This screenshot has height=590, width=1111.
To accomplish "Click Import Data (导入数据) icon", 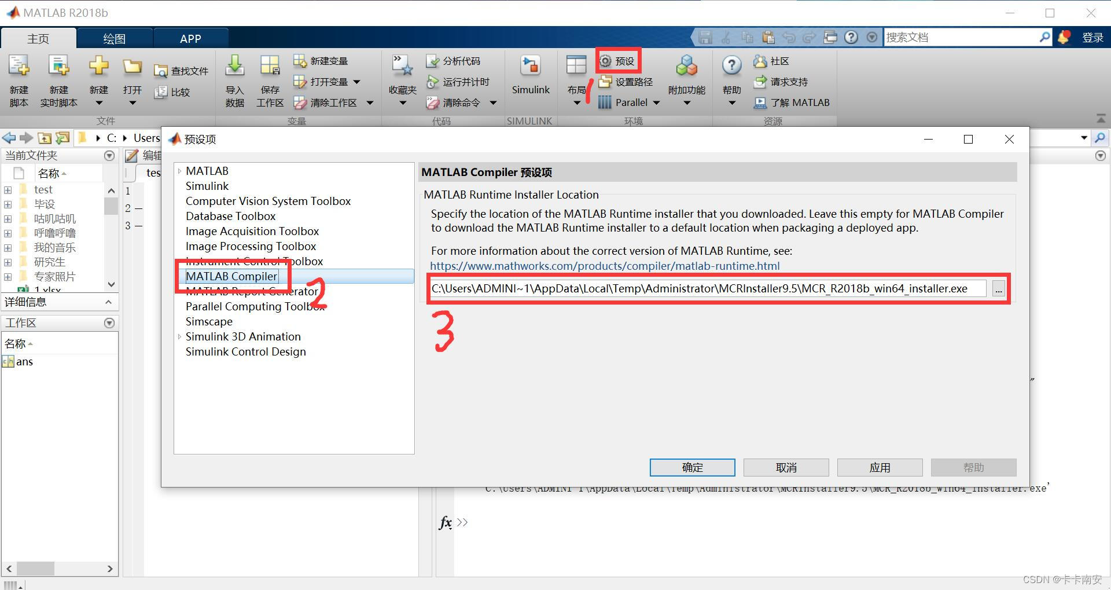I will click(x=234, y=67).
